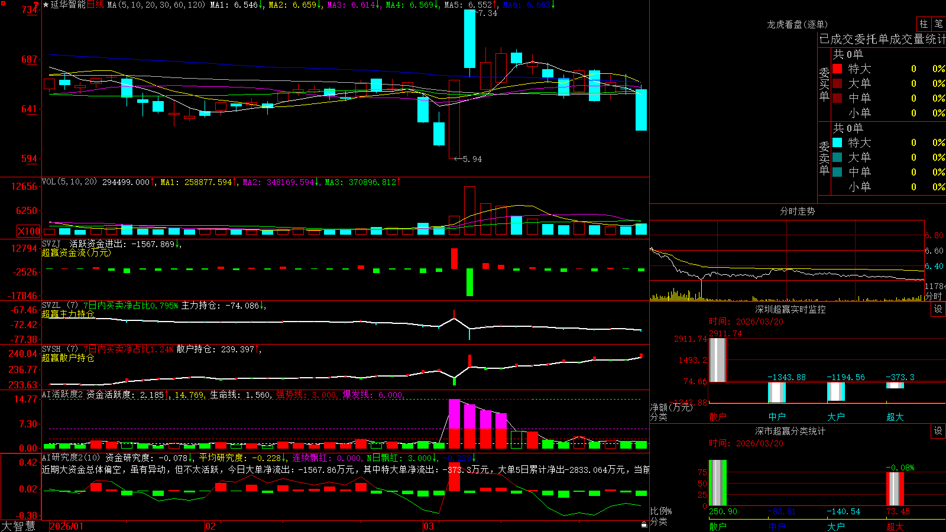This screenshot has height=532, width=946.
Task: Click the 超赢主力持仓 label
Action: pyautogui.click(x=68, y=314)
